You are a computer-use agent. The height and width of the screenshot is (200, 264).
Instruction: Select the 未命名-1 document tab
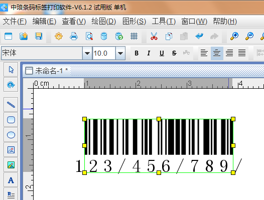point(47,71)
